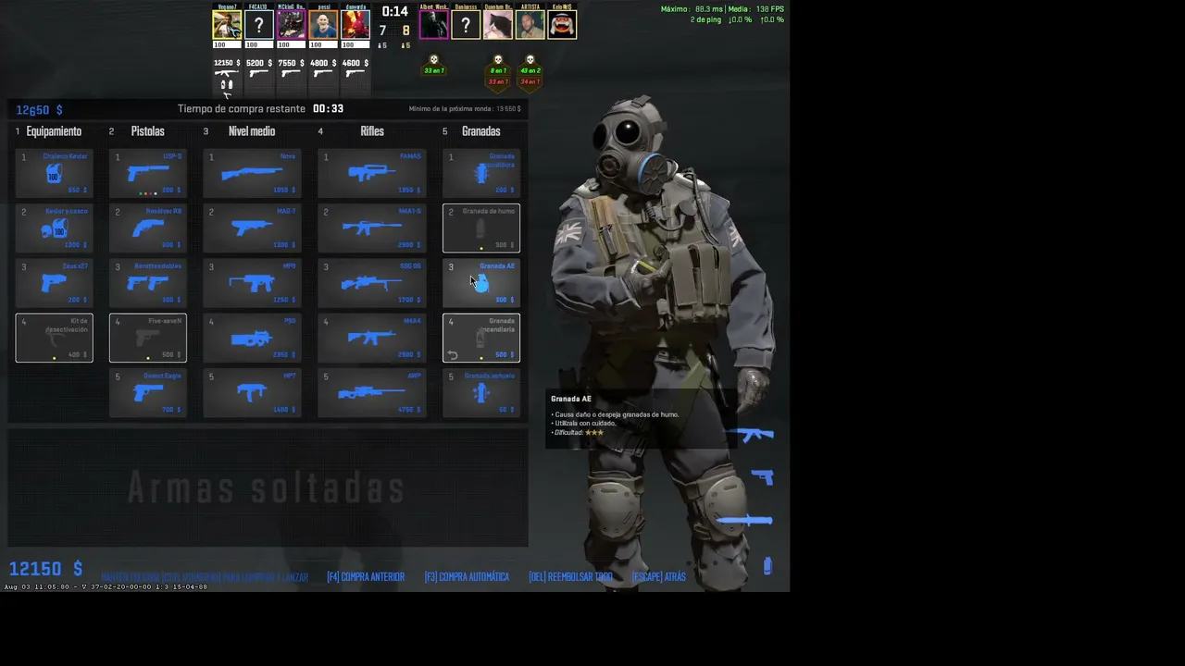Purchase the MP7 submachine gun
Screen dimensions: 1185x666
[x=252, y=393]
